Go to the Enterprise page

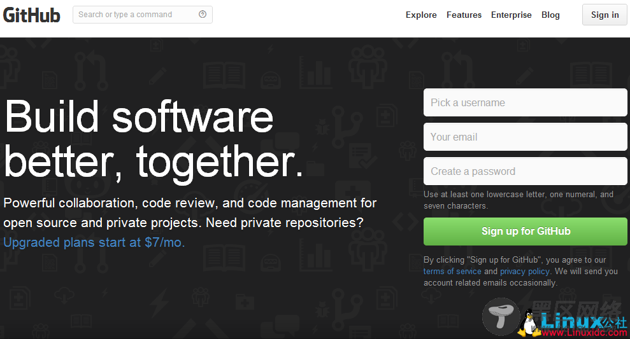(511, 15)
